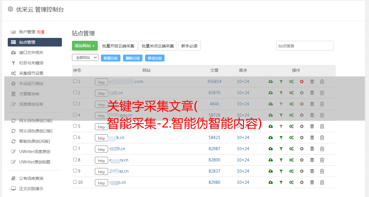Open the red 充值 recharge link
Viewport: 369px width, 197px height.
40,32
